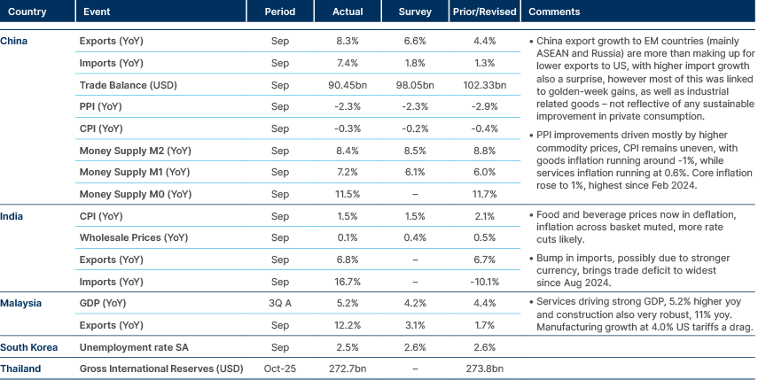
Task: Click the Oct-25 period cell
Action: click(280, 367)
